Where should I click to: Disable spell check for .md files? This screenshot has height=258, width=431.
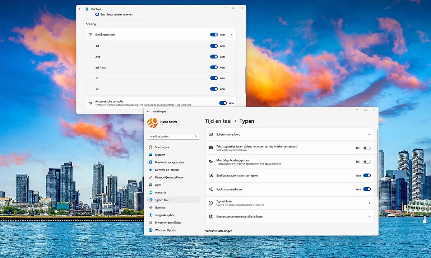coord(214,57)
